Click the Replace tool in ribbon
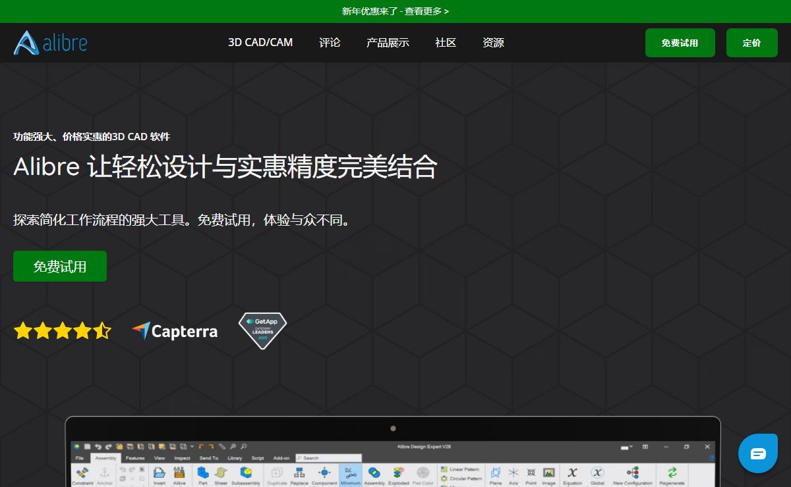 click(x=299, y=476)
